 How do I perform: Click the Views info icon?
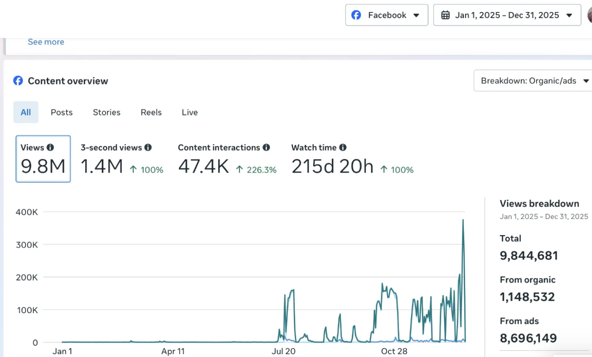pos(50,147)
